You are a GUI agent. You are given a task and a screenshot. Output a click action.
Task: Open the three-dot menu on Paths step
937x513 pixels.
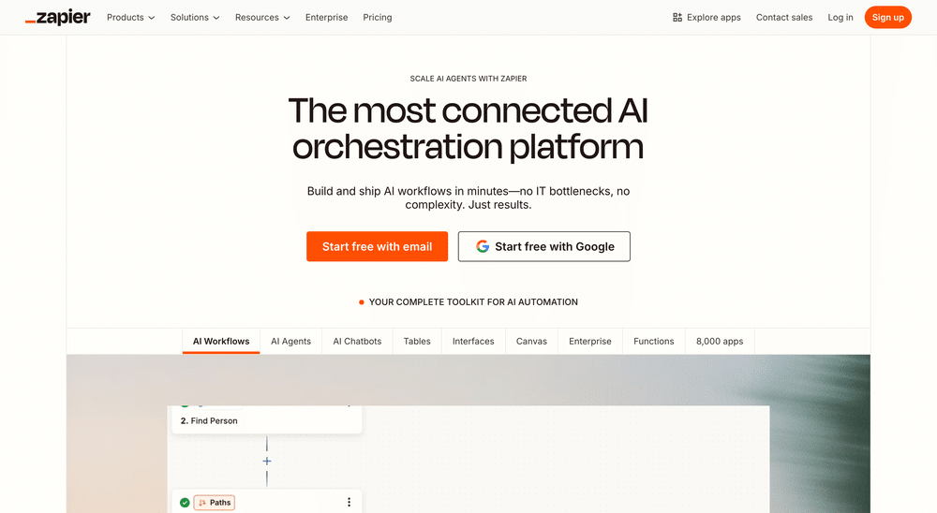tap(349, 503)
